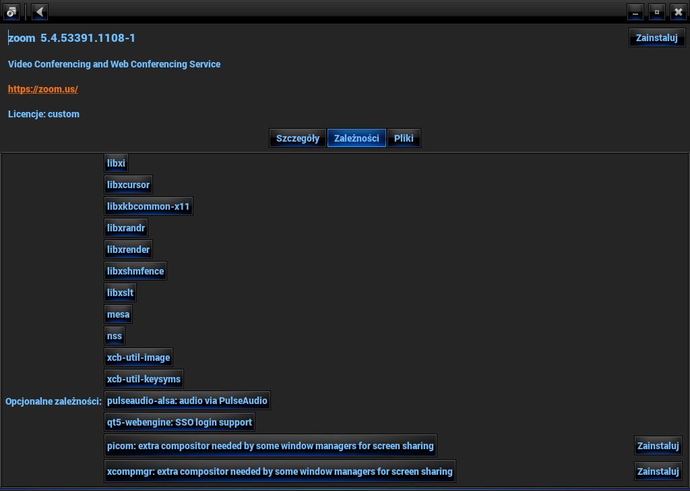Image resolution: width=690 pixels, height=491 pixels.
Task: Click the package manager app icon top-left
Action: pos(11,12)
